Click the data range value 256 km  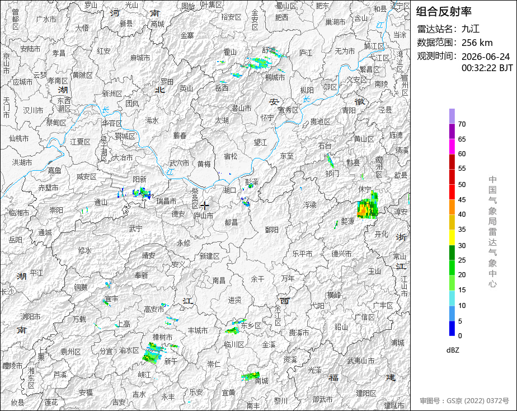click(477, 43)
